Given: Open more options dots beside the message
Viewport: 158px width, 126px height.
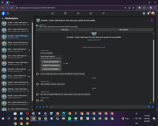Looking at the screenshot, I should [69, 63].
